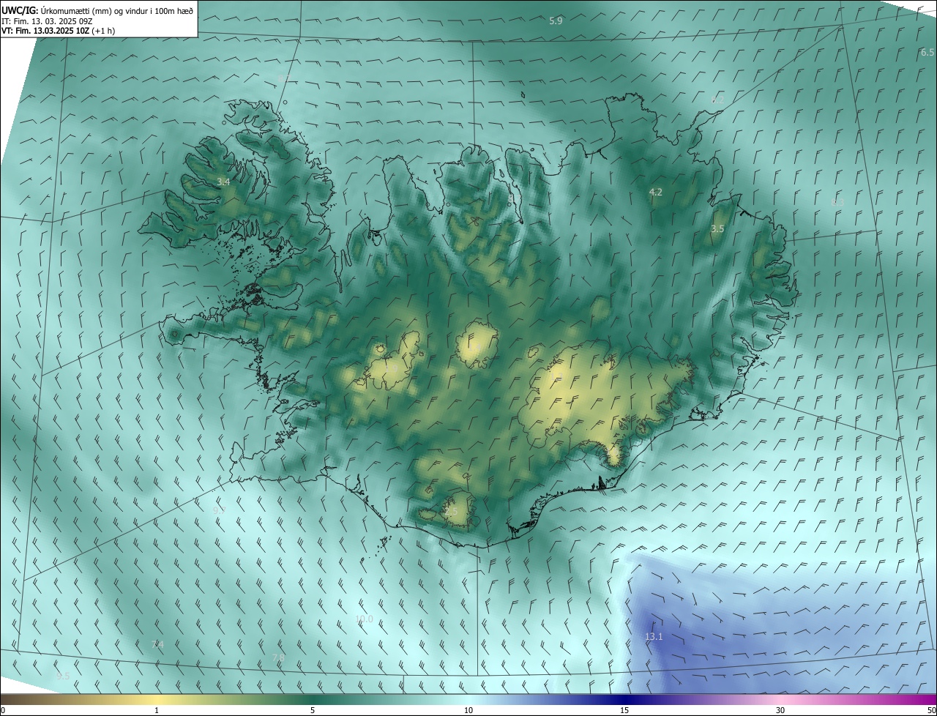Click the 3.5 precipitation value label
Screen dimensions: 937x716
[x=717, y=229]
